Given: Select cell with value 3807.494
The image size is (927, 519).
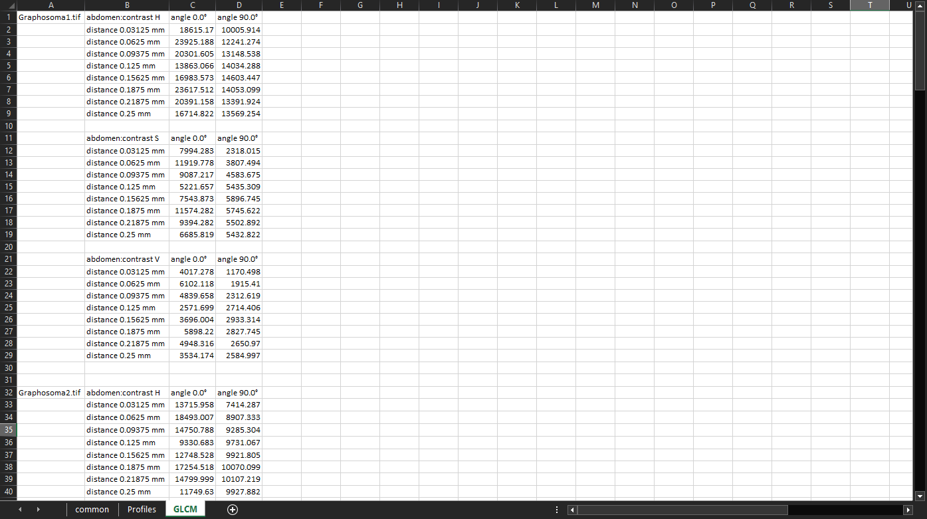Looking at the screenshot, I should pyautogui.click(x=239, y=163).
